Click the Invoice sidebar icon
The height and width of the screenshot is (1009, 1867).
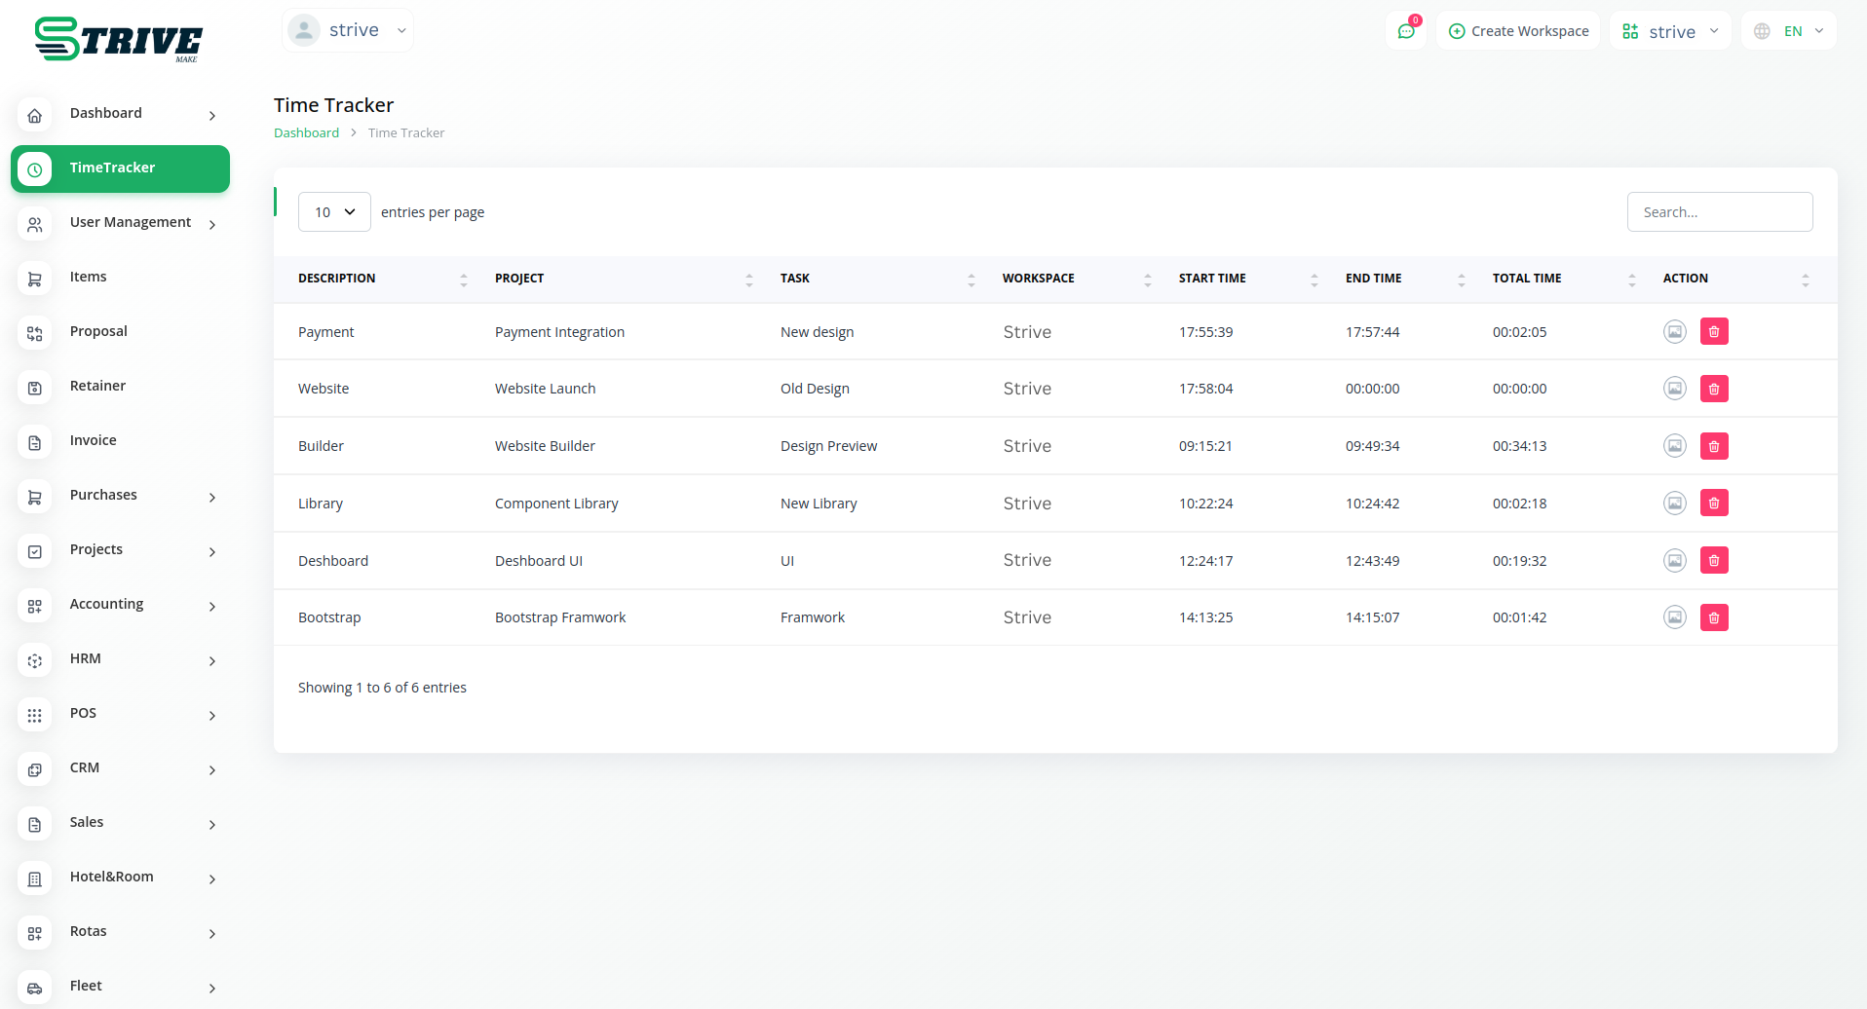[35, 442]
